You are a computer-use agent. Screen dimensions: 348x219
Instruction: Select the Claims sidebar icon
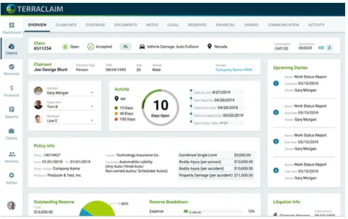(11, 46)
